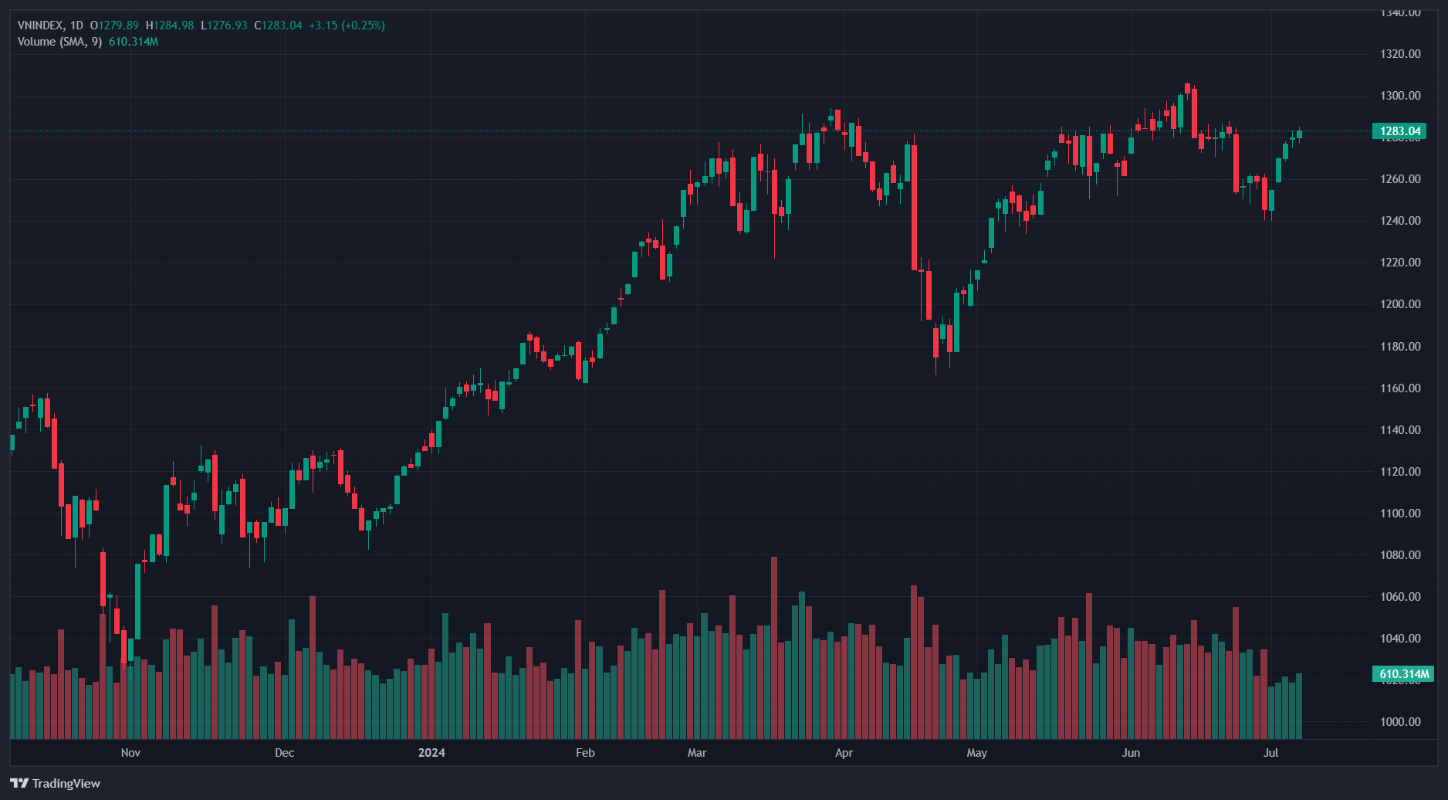Screen dimensions: 1448x800
Task: Click the Feb label on time axis
Action: click(x=585, y=753)
